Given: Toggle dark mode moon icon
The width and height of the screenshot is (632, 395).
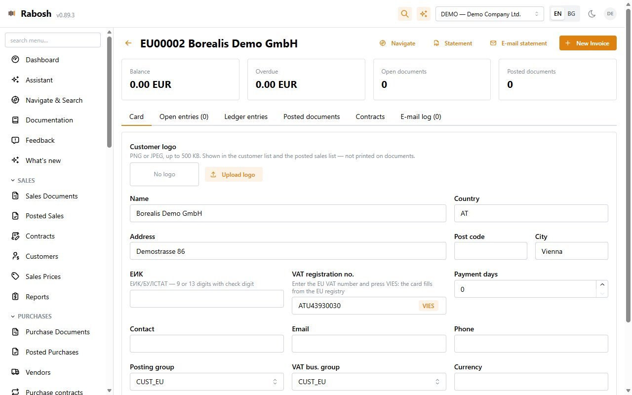Looking at the screenshot, I should click(x=592, y=14).
